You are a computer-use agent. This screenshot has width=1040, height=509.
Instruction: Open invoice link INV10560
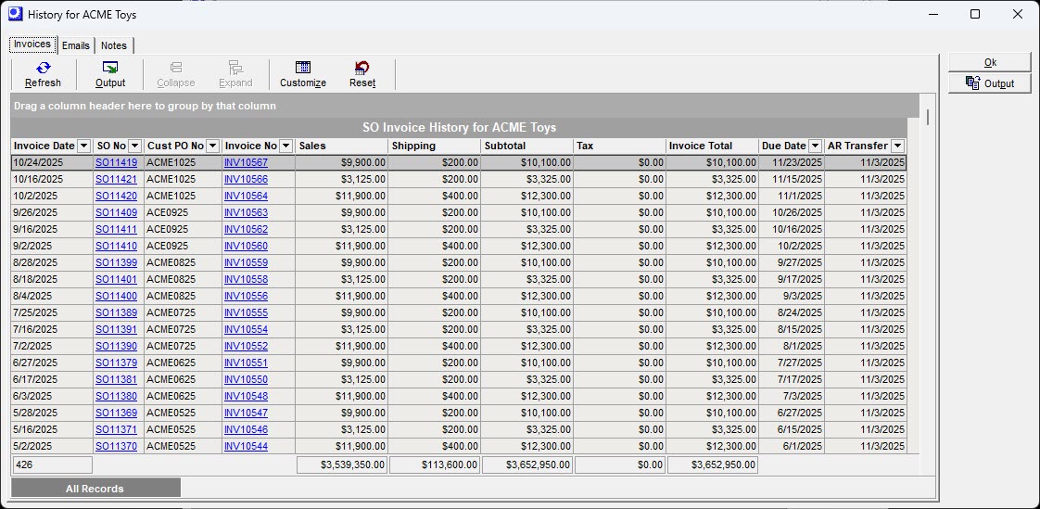coord(246,246)
